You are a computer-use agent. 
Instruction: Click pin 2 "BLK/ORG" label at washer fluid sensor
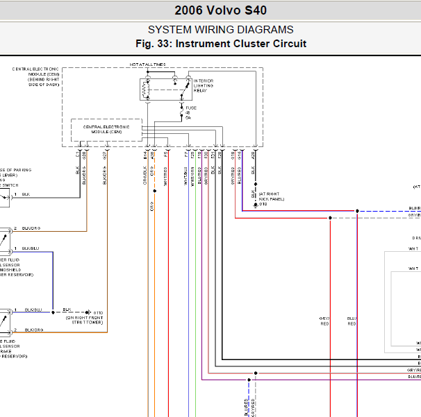coord(31,228)
